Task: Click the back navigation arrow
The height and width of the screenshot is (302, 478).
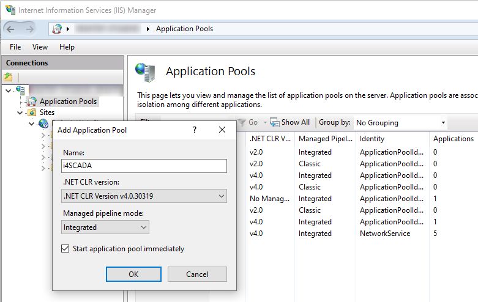Action: (x=12, y=29)
